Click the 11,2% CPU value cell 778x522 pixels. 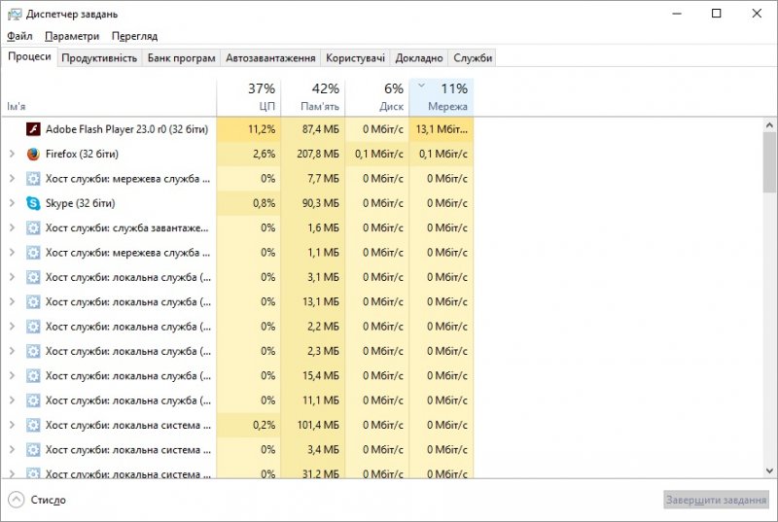pos(249,129)
